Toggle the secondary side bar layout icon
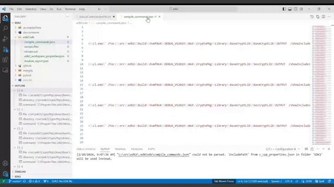The width and height of the screenshot is (334, 187). 296,9
